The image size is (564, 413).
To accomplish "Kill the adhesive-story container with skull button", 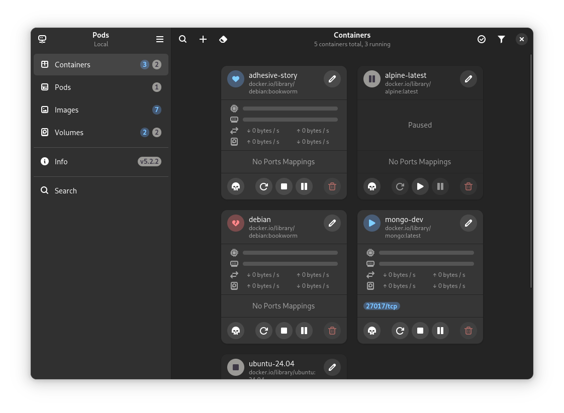I will point(236,186).
